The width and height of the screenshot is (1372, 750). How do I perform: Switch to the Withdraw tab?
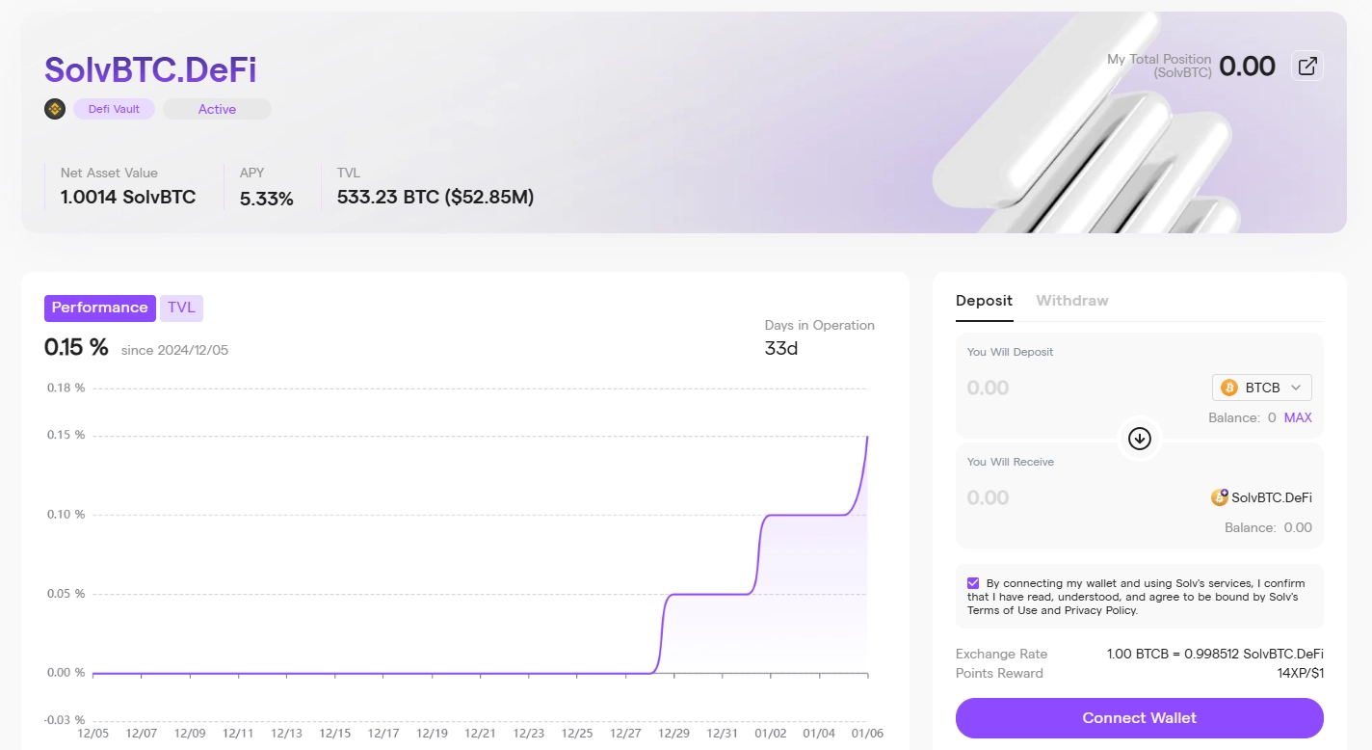(x=1071, y=301)
